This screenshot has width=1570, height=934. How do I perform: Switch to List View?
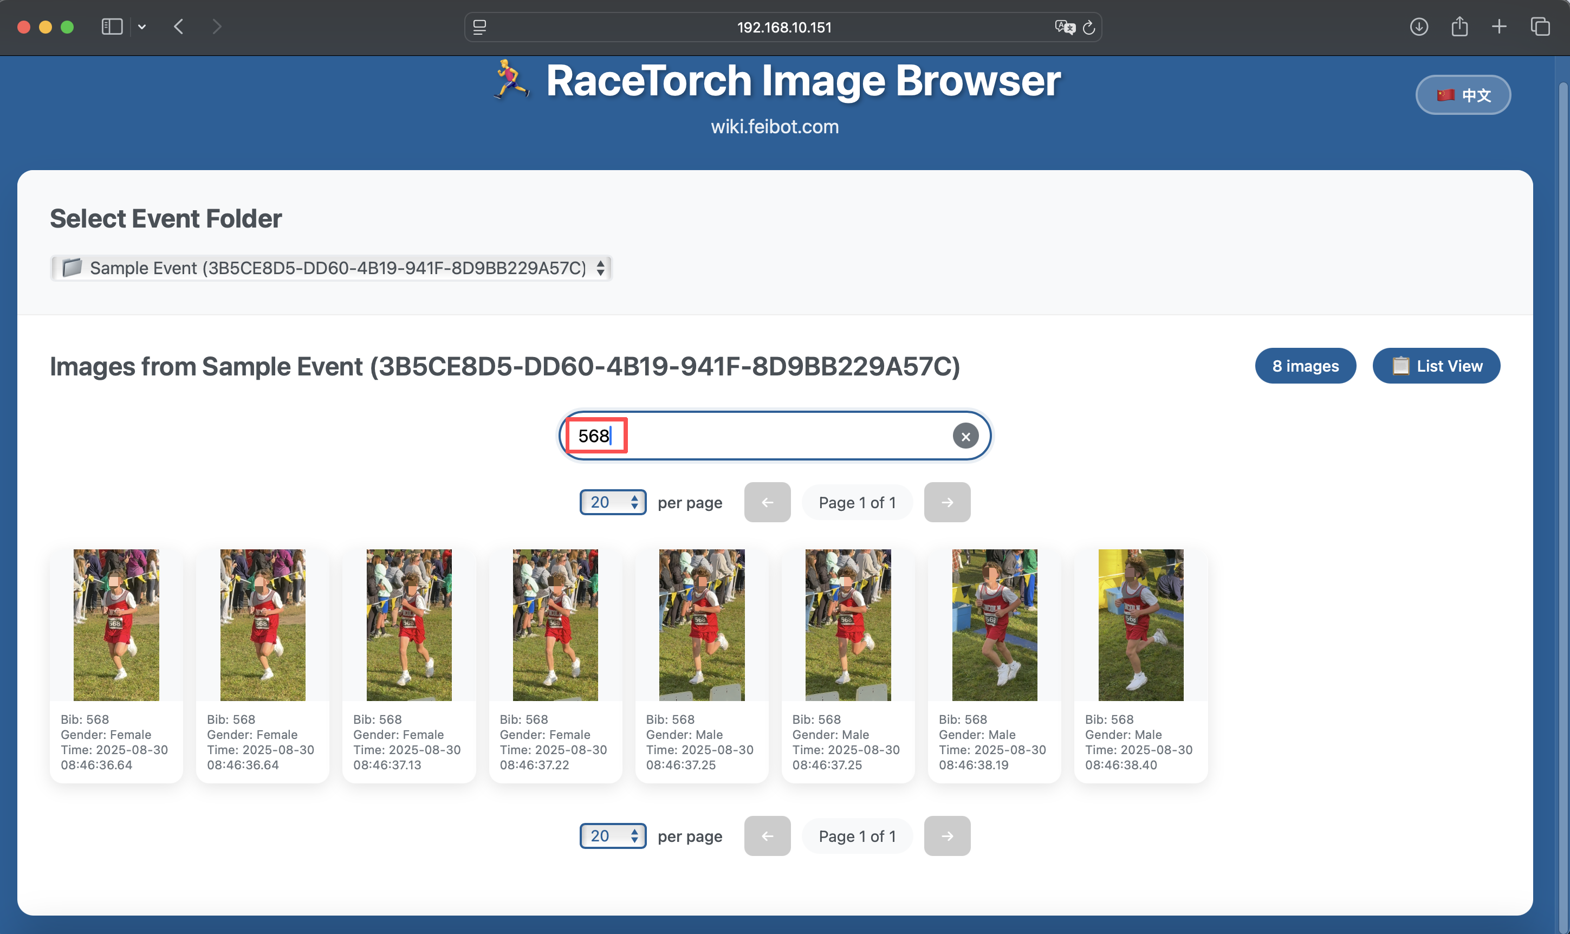1436,366
